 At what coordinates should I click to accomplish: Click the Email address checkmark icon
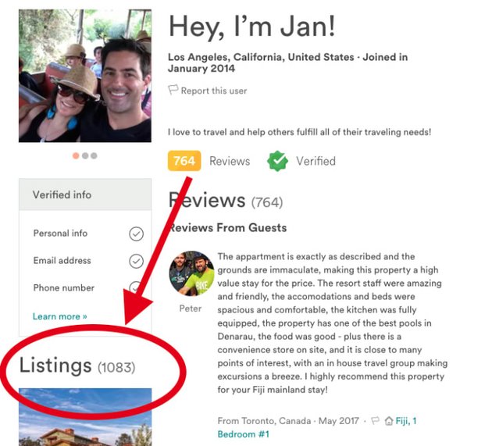[136, 261]
